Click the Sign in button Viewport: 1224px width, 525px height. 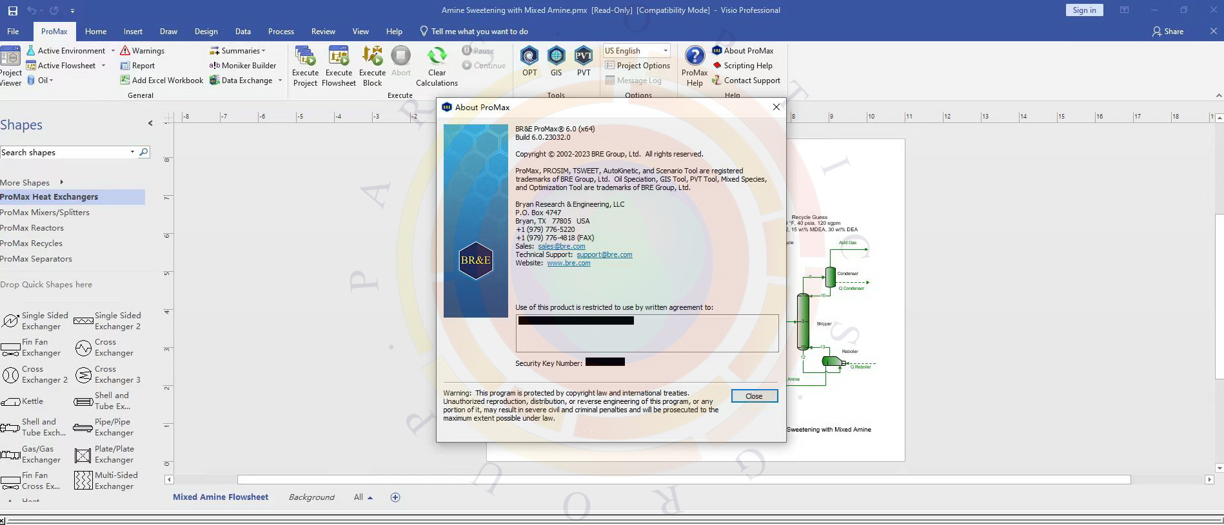1084,10
